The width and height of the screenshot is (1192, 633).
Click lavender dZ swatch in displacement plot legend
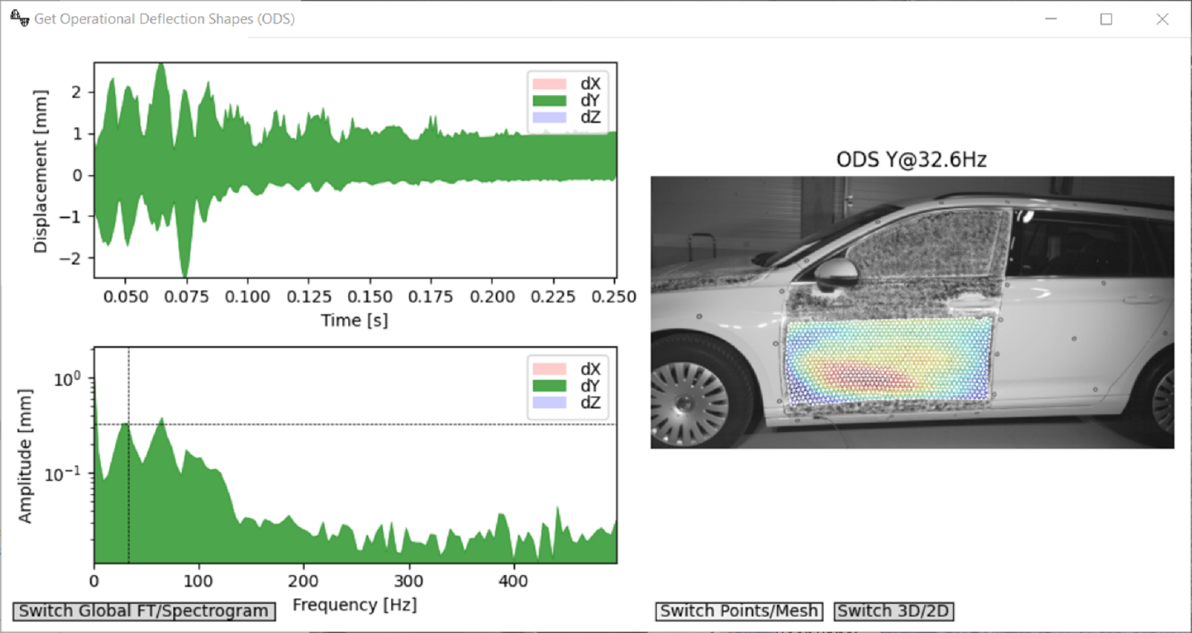(x=549, y=117)
